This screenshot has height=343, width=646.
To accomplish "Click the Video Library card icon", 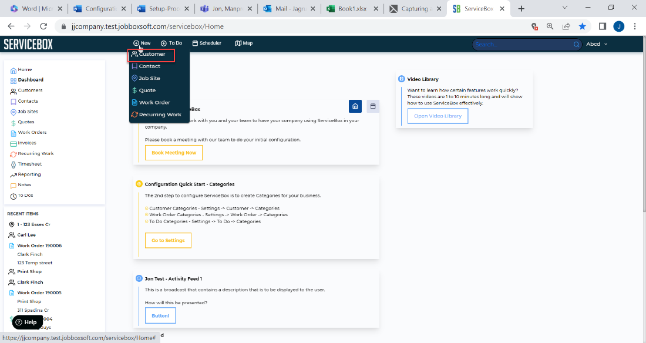I will tap(401, 79).
